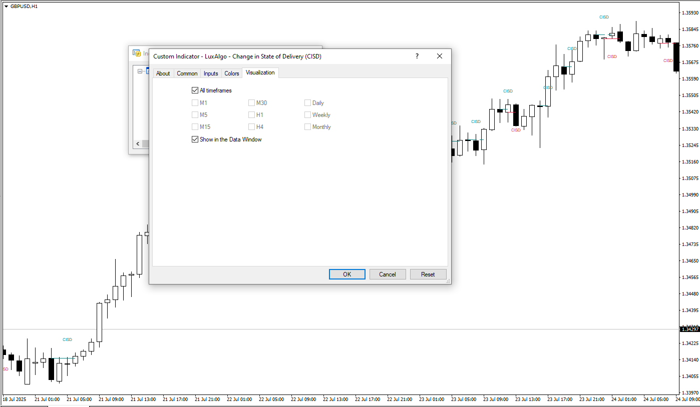Uncheck the All timeframes checkbox
Image resolution: width=700 pixels, height=407 pixels.
195,90
